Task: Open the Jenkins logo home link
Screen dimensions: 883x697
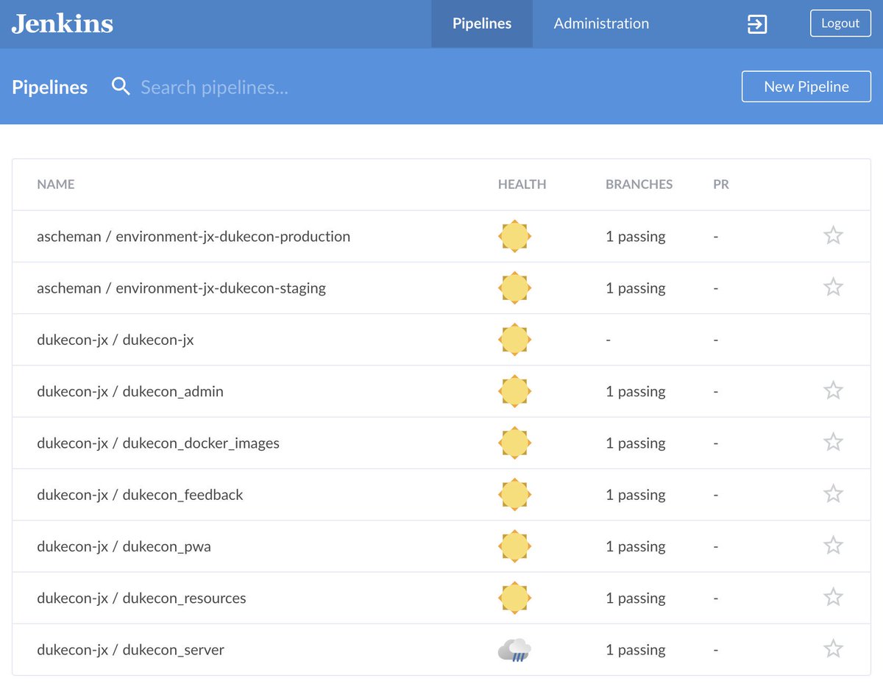Action: [x=63, y=24]
